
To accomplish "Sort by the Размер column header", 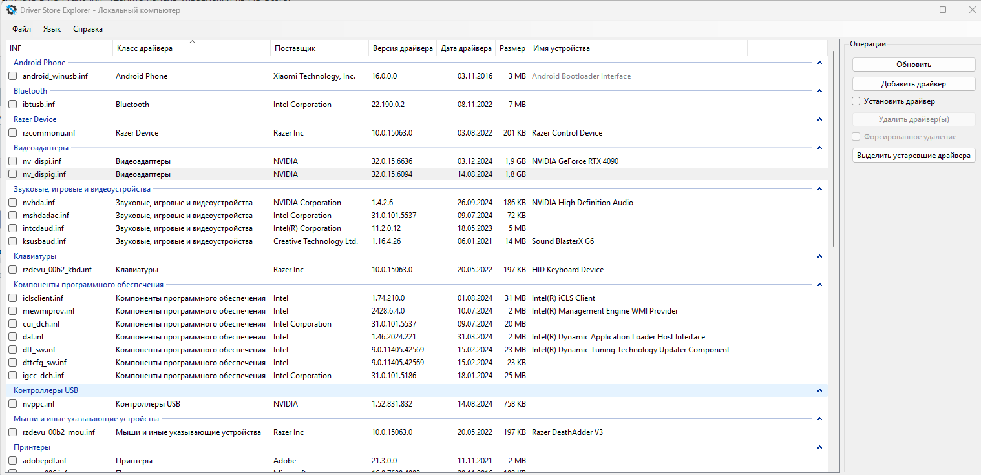I will (x=512, y=48).
